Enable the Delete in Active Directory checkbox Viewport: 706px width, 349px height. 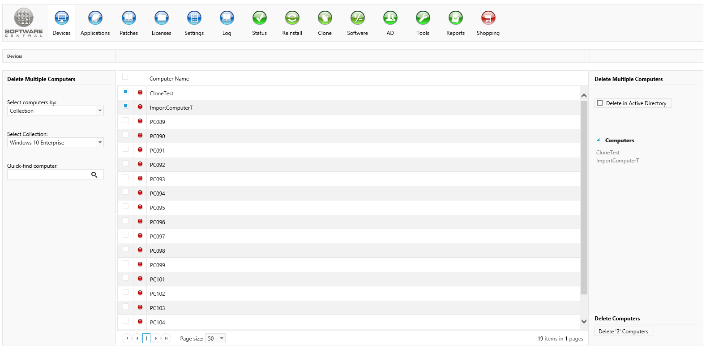(x=600, y=103)
